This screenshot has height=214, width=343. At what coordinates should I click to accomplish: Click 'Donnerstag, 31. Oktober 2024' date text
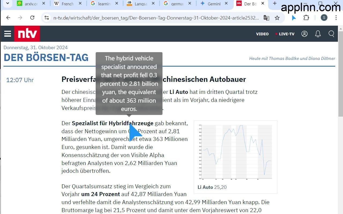[35, 48]
